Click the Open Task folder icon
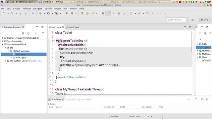 pyautogui.click(x=87, y=13)
